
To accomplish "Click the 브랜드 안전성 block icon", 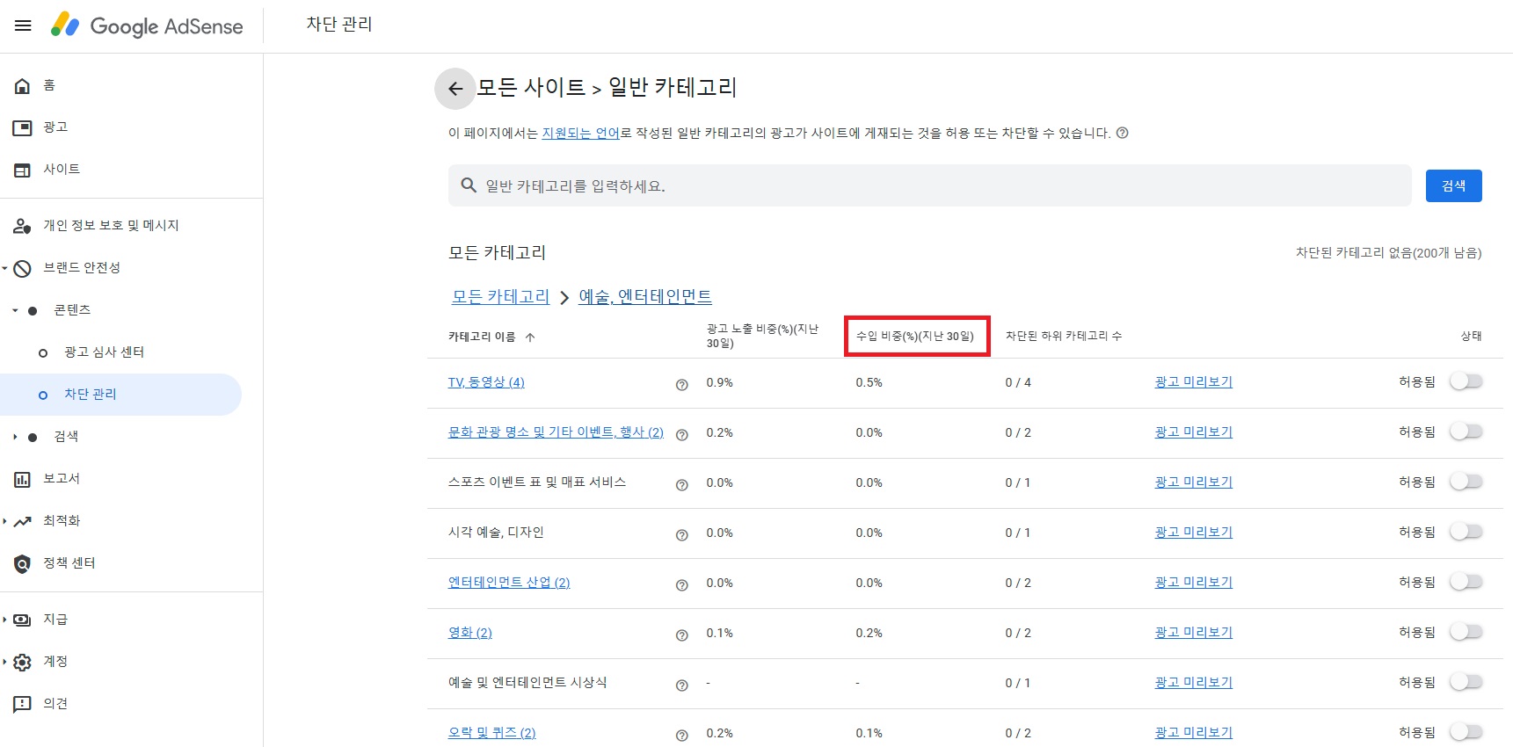I will coord(22,268).
